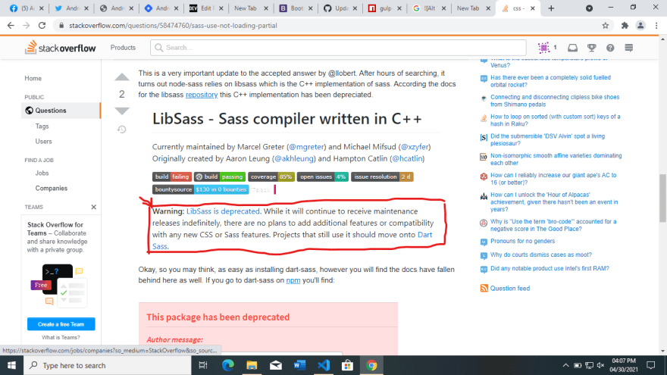Viewport: 667px width, 375px height.
Task: Click the Windows taskbar search box
Action: click(x=107, y=365)
